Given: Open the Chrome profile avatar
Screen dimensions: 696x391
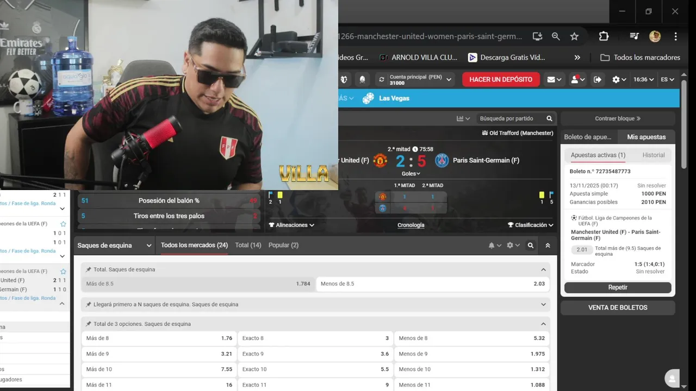Looking at the screenshot, I should pos(655,36).
